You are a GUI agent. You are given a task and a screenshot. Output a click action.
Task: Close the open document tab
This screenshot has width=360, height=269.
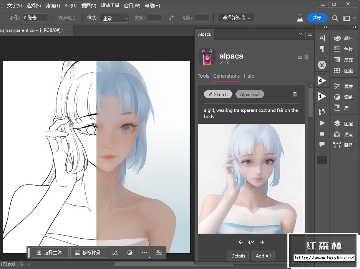coord(68,30)
